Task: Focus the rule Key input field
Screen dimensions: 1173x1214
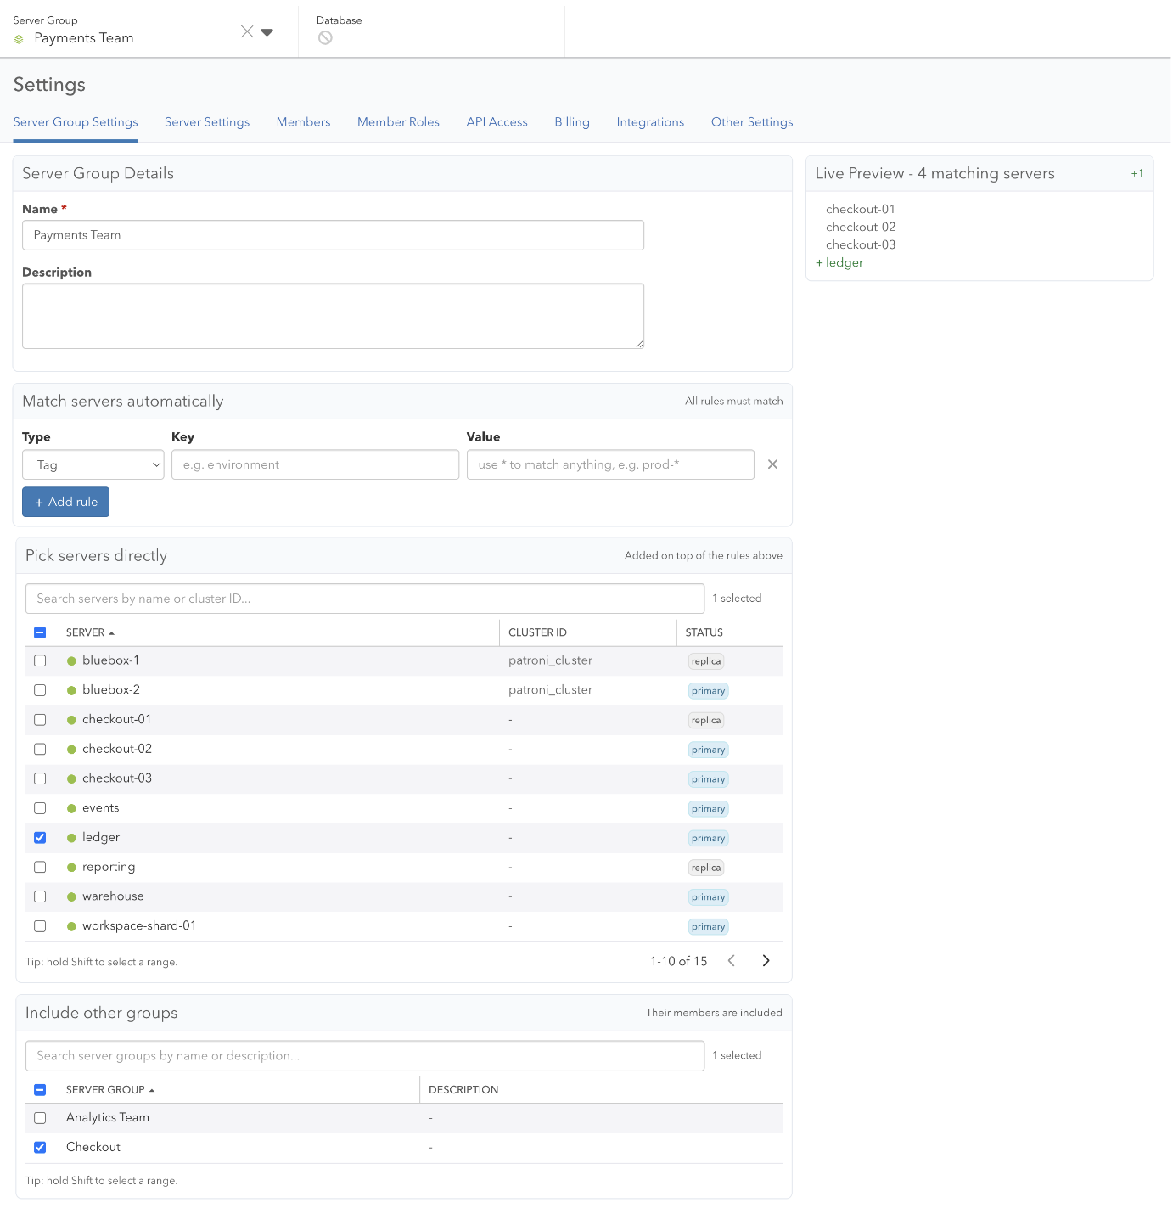Action: [315, 464]
